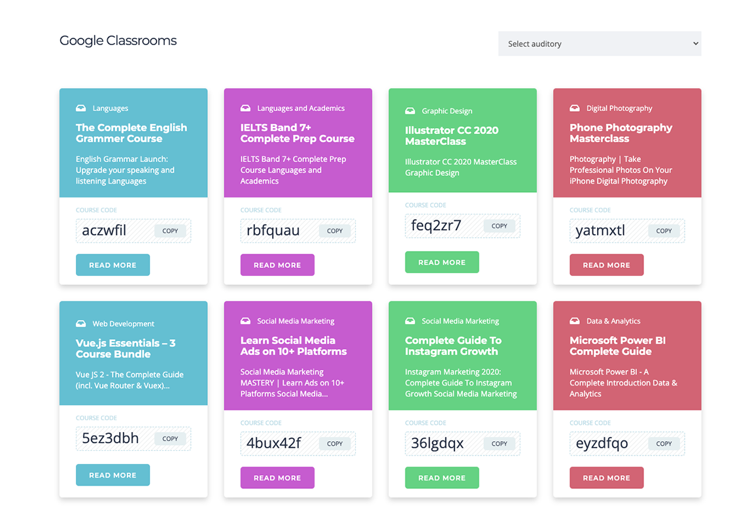750x532 pixels.
Task: Click the cap icon on the Social Media Ads card
Action: pyautogui.click(x=246, y=321)
